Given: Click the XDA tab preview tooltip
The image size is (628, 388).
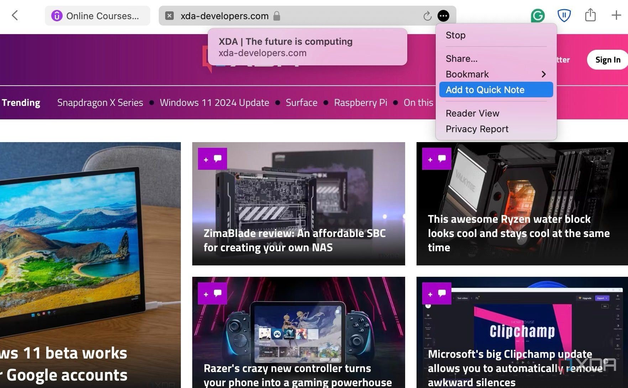Looking at the screenshot, I should 308,47.
